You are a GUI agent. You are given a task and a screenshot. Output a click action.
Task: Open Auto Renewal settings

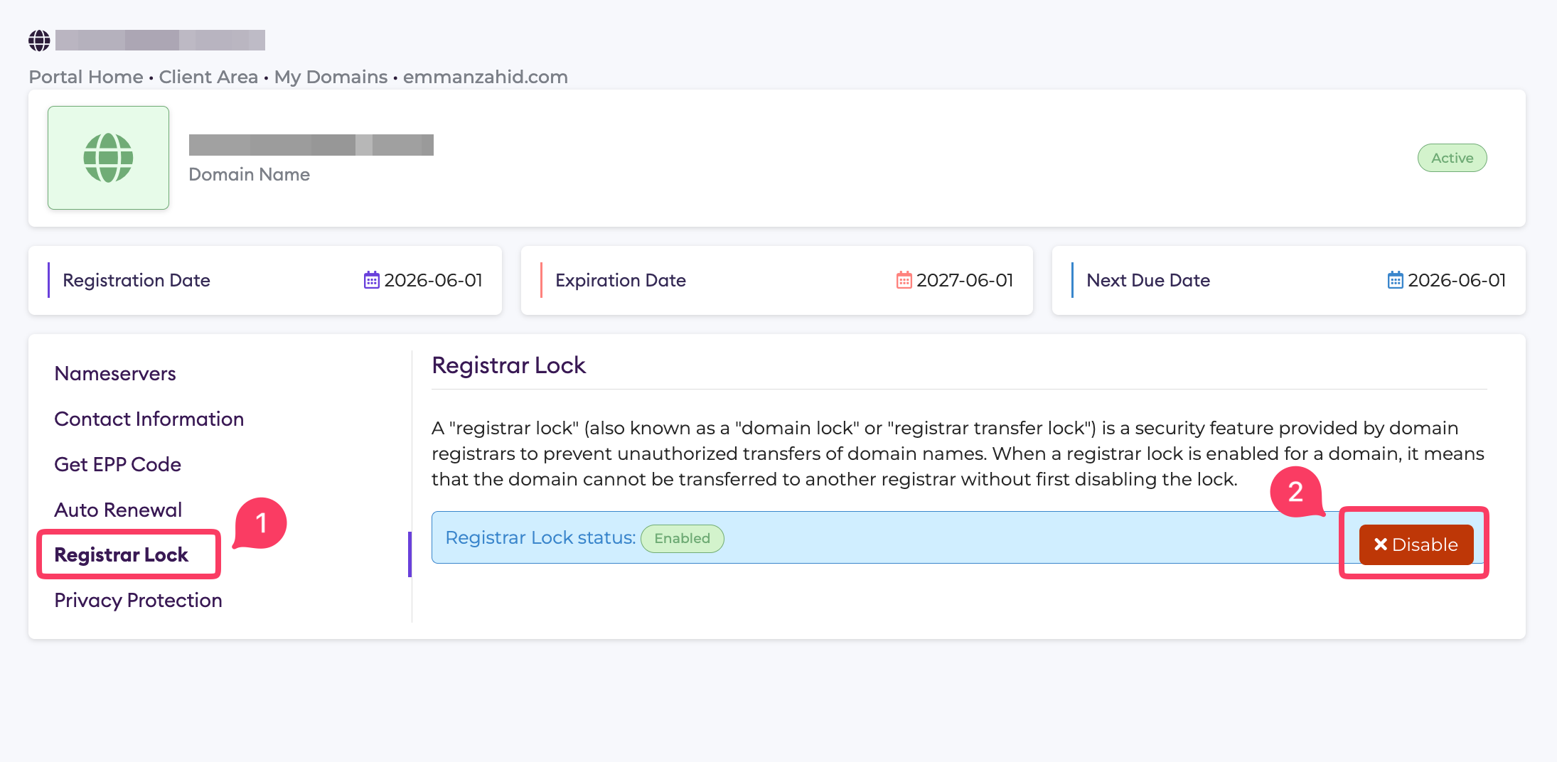pyautogui.click(x=119, y=510)
